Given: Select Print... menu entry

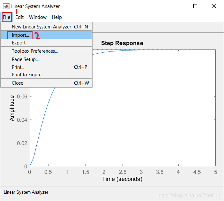Looking at the screenshot, I should click(47, 67).
